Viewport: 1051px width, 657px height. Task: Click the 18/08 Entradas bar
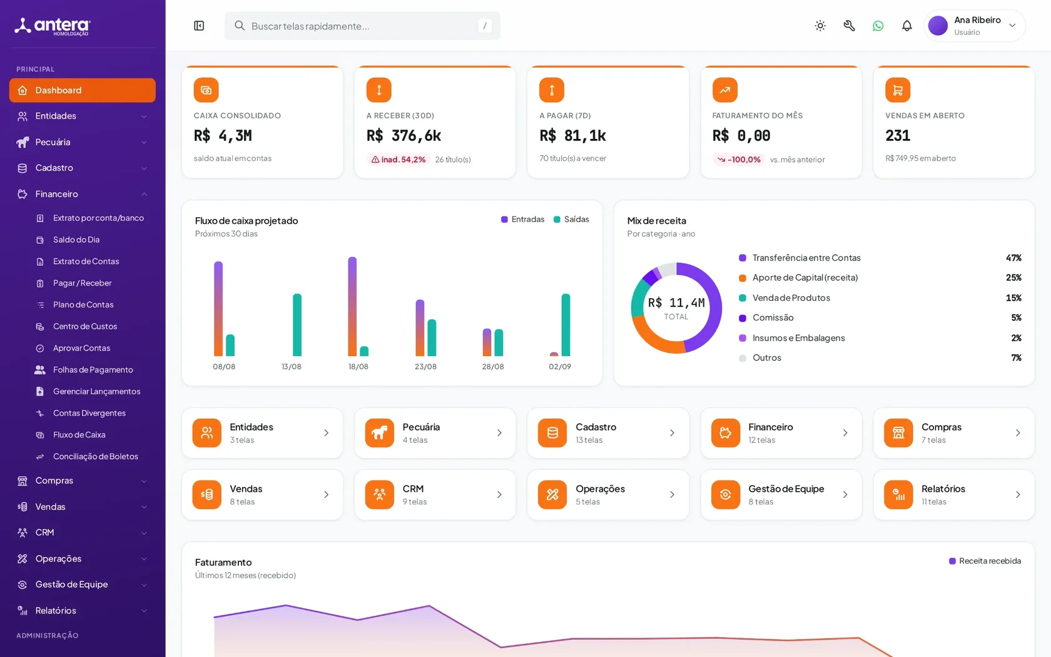pos(352,307)
